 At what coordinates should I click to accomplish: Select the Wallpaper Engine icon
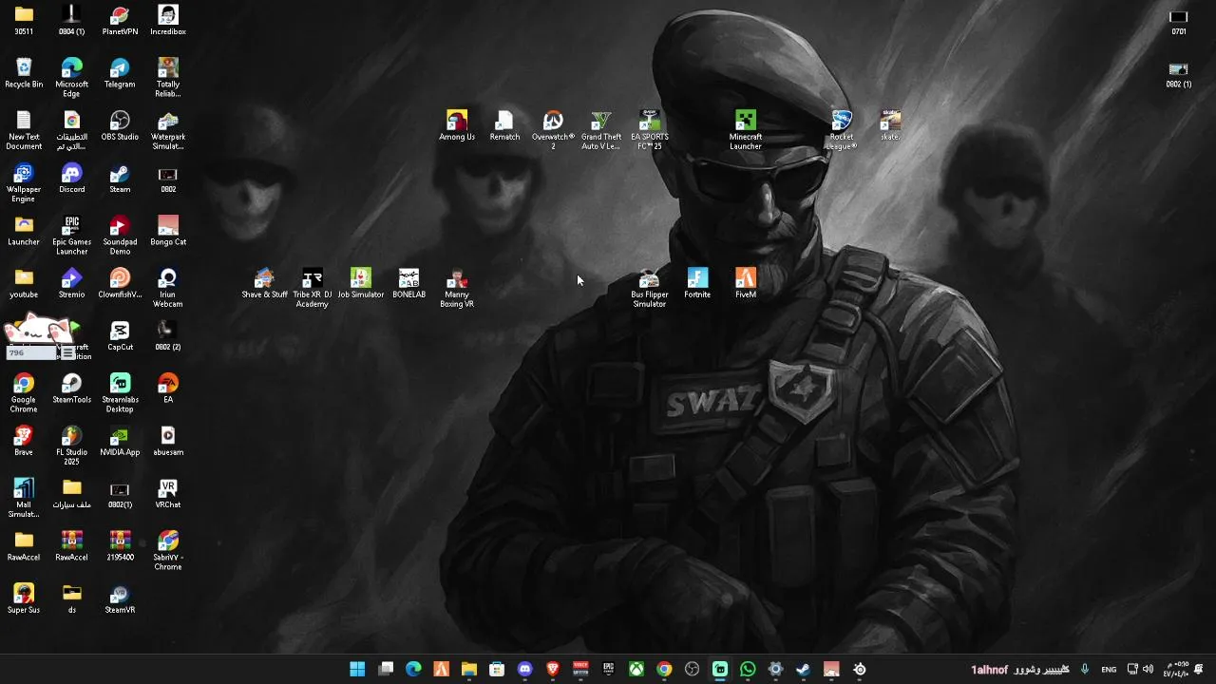(x=24, y=183)
